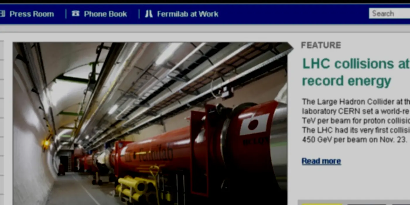Open the Phone Book page

pyautogui.click(x=105, y=14)
